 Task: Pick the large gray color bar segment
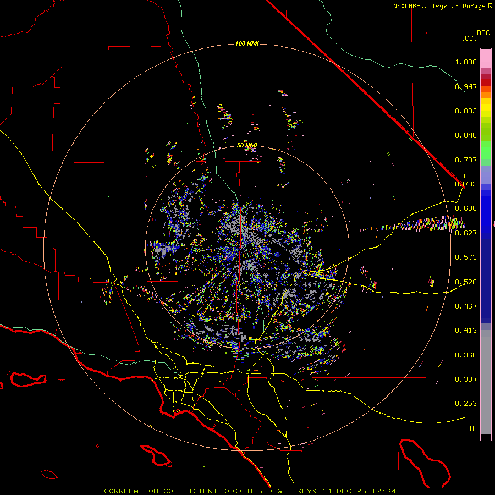tap(486, 382)
